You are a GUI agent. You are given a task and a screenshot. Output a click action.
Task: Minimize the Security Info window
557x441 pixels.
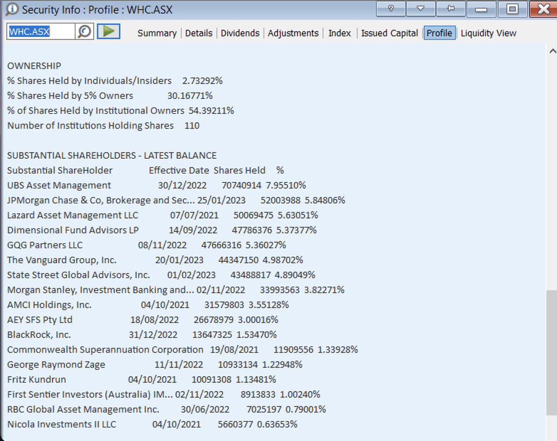[481, 9]
